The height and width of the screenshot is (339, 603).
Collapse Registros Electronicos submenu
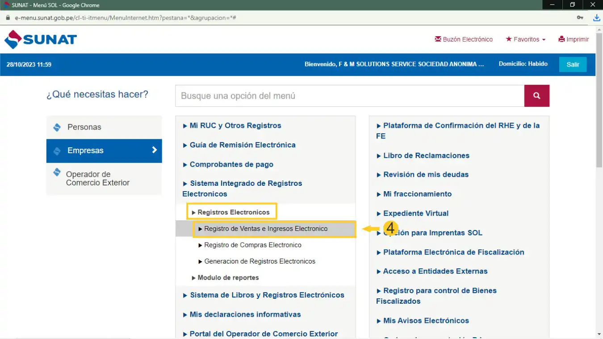pos(233,212)
